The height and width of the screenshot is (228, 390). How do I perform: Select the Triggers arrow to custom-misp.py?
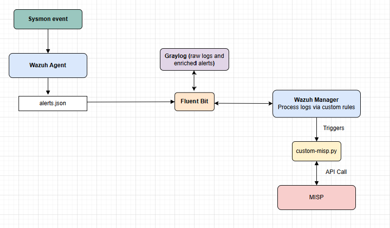(x=316, y=130)
